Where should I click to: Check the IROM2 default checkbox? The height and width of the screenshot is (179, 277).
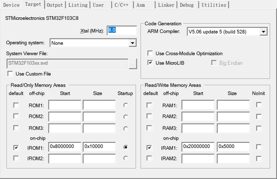pyautogui.click(x=16, y=158)
